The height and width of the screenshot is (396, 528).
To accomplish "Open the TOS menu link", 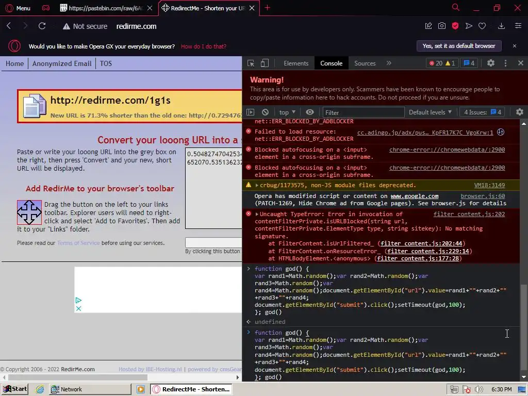I will click(106, 63).
